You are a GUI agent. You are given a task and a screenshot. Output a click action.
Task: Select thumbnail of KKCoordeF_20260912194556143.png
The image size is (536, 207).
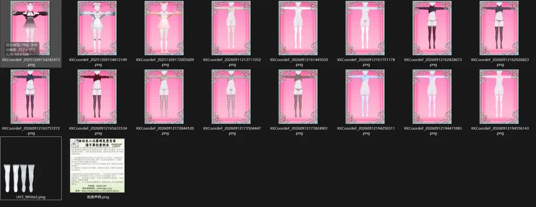(x=499, y=97)
